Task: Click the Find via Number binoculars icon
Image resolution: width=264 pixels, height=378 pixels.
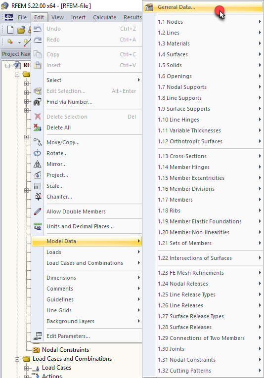Action: click(38, 102)
